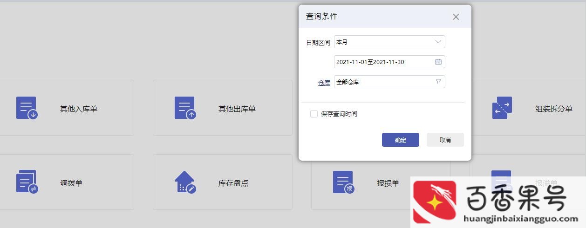Select the 报损单 card label
The width and height of the screenshot is (586, 228).
coord(388,183)
